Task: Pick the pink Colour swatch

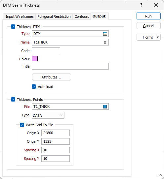Action: pyautogui.click(x=35, y=59)
